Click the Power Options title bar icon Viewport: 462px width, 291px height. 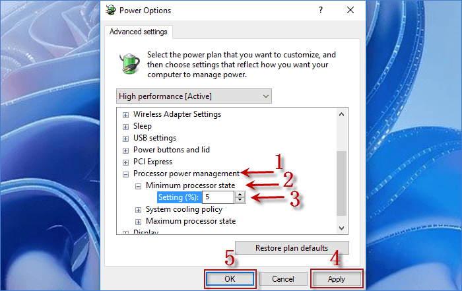click(111, 11)
